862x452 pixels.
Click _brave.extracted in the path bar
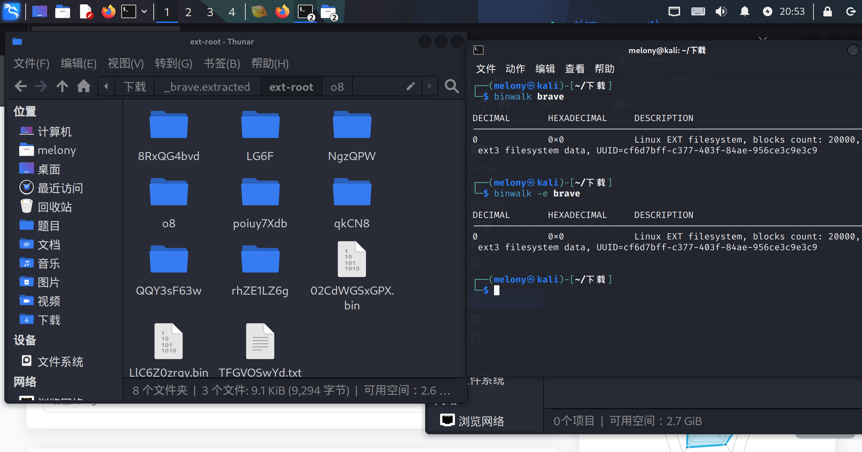click(207, 87)
